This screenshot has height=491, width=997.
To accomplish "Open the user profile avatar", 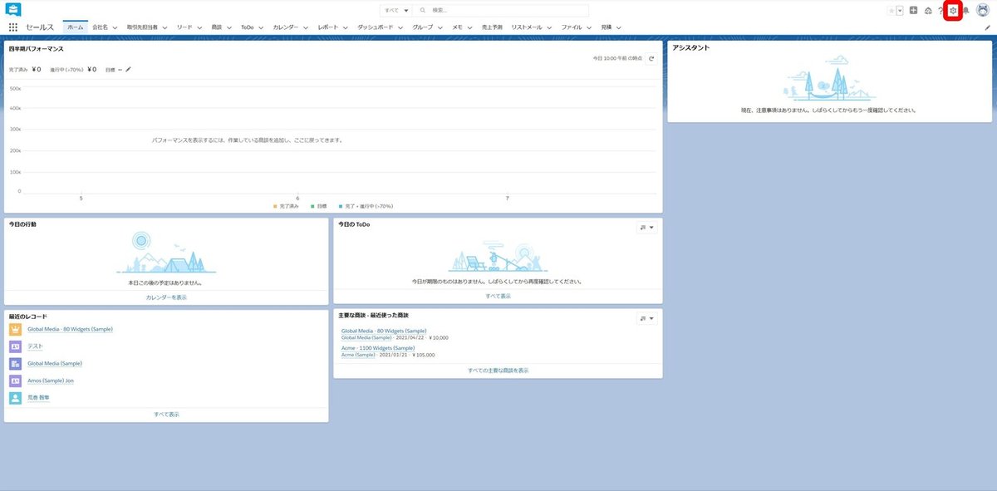I will tap(983, 11).
